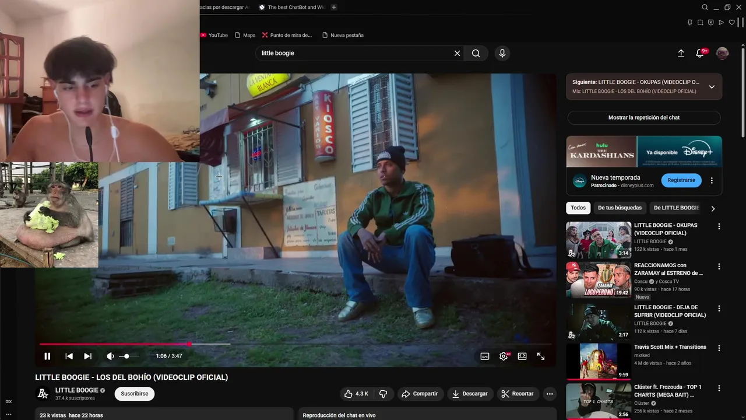Open the Nueva pestaña bookmark
The width and height of the screenshot is (746, 420).
[343, 35]
